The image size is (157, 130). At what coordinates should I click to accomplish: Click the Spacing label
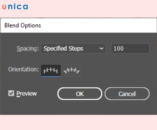(x=28, y=48)
